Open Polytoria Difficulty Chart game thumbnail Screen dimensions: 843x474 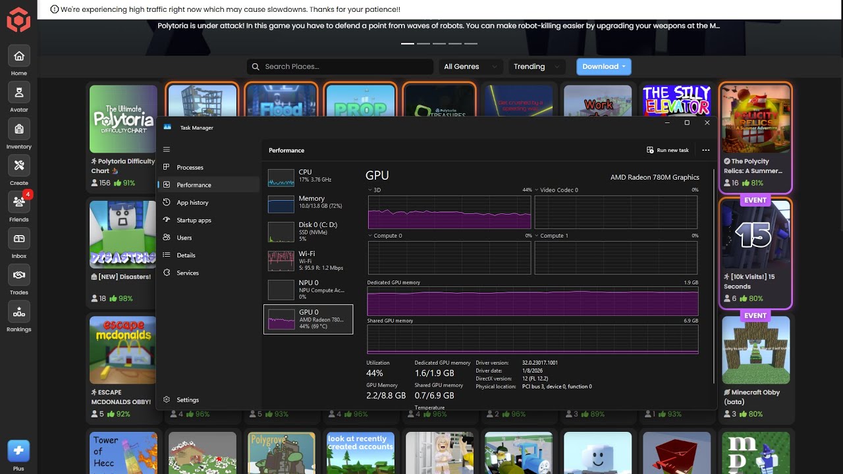(x=123, y=118)
